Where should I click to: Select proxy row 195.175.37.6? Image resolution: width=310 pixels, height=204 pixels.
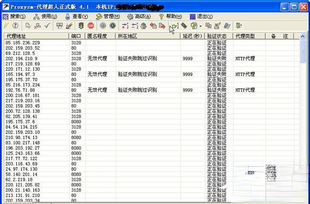tap(151, 121)
